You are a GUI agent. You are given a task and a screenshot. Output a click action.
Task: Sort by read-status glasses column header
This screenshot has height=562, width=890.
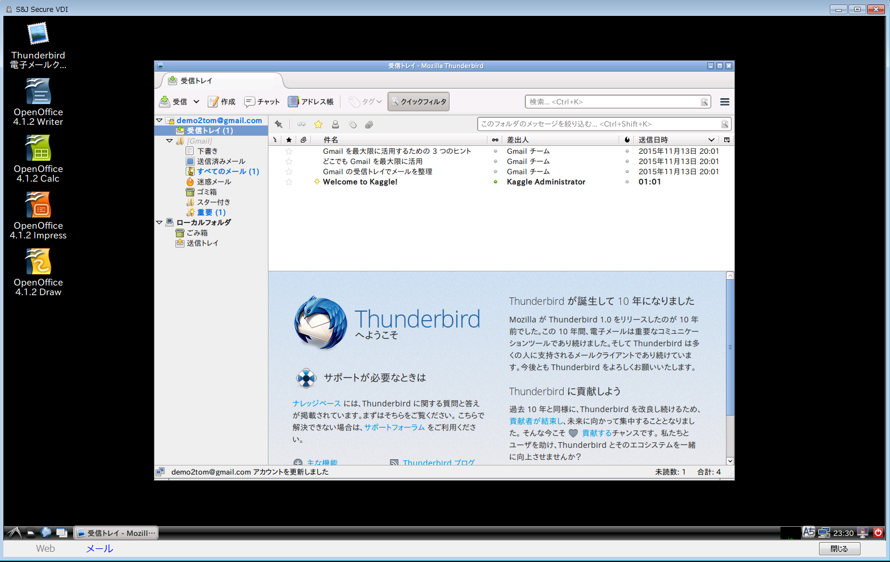coord(495,140)
